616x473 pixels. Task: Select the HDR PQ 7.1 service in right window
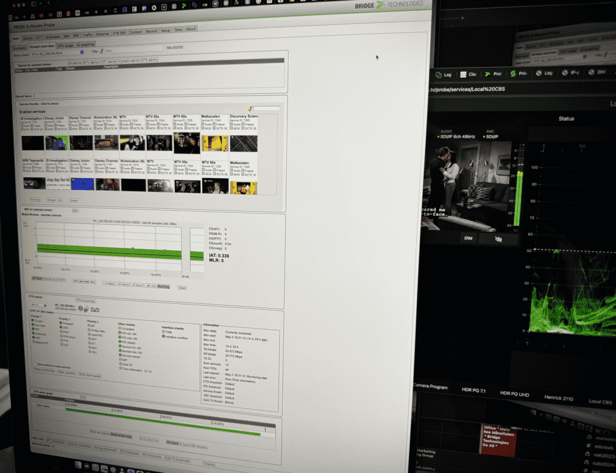473,390
